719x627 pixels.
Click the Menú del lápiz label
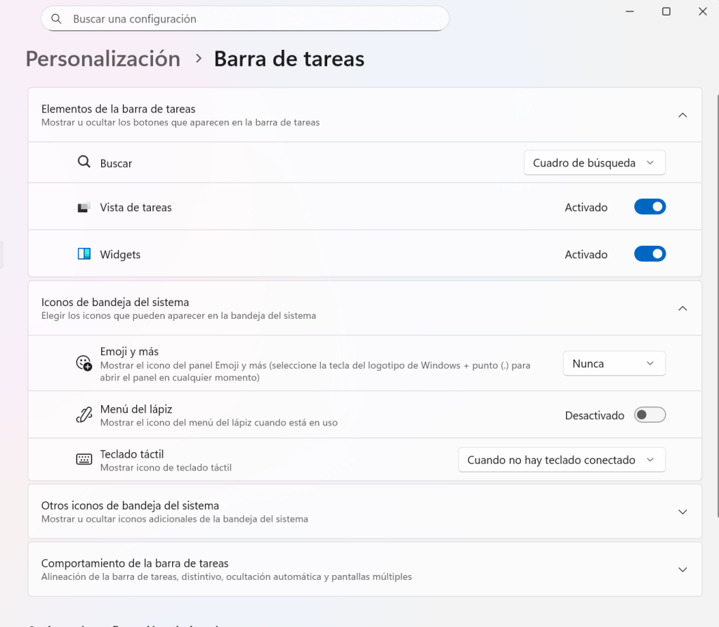[136, 409]
